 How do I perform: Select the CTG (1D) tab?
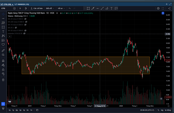coord(8,4)
